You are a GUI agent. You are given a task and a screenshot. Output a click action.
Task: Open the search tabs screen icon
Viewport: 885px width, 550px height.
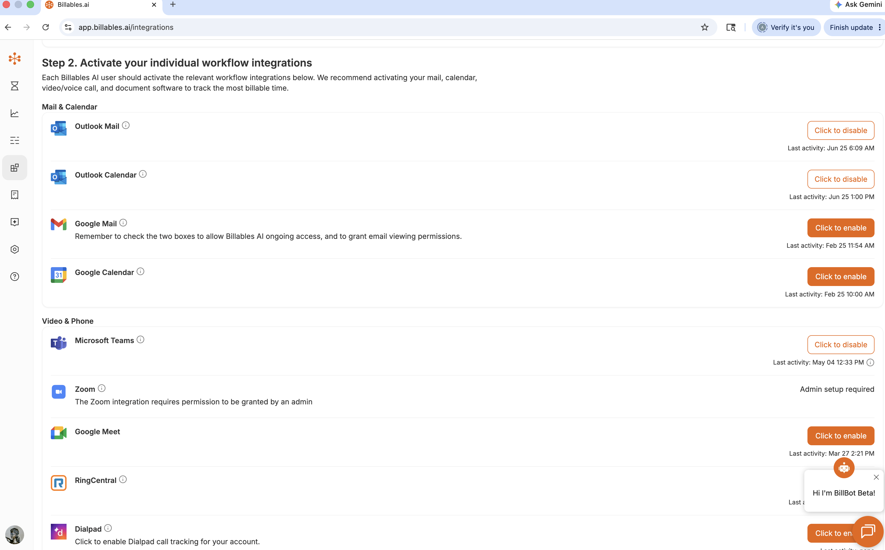click(x=731, y=27)
